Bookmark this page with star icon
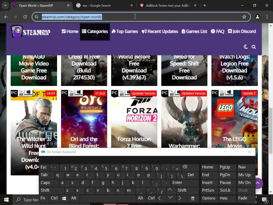This screenshot has height=205, width=273. pyautogui.click(x=244, y=17)
